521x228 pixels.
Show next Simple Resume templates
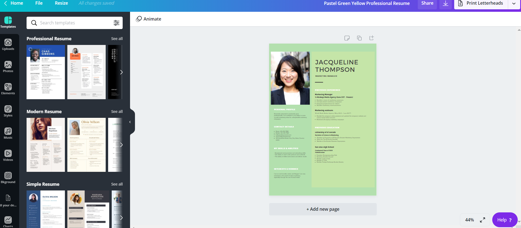(121, 218)
